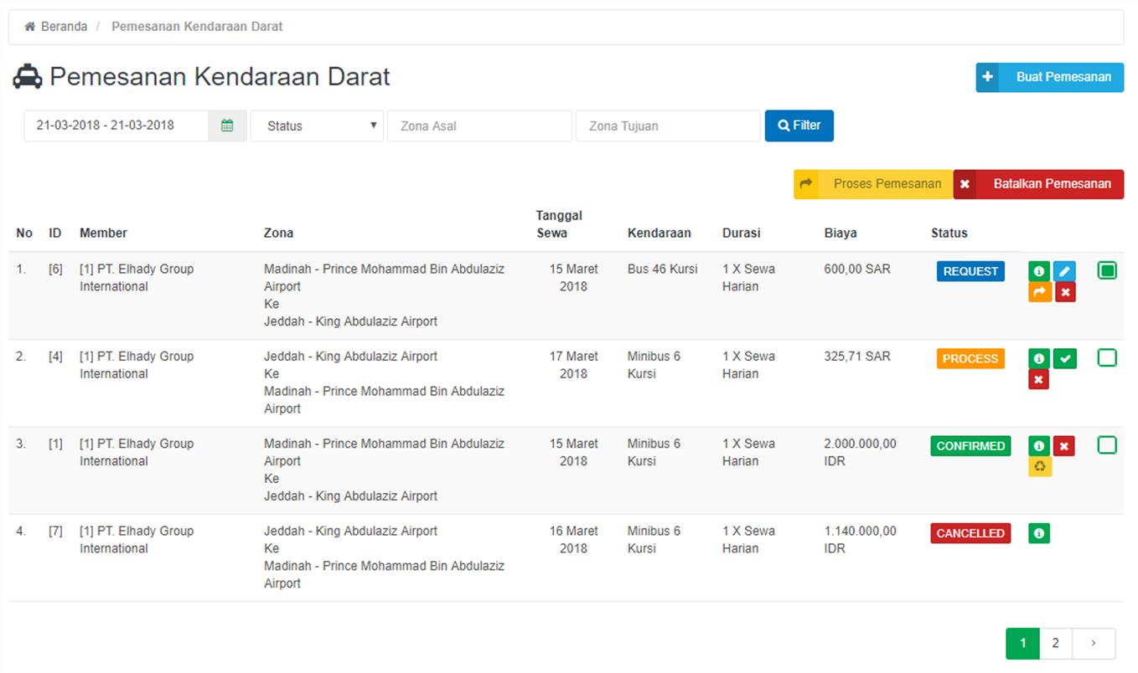Go to page 2 in pagination
Viewport: 1138px width, 673px height.
[1055, 644]
